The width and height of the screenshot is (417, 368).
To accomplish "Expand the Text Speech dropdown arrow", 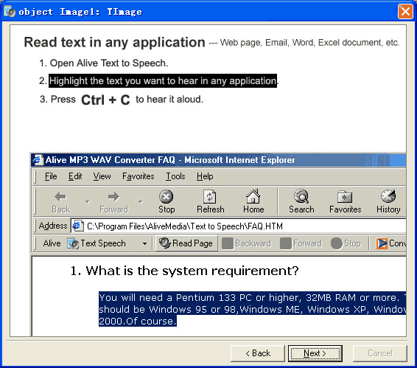I will 144,243.
